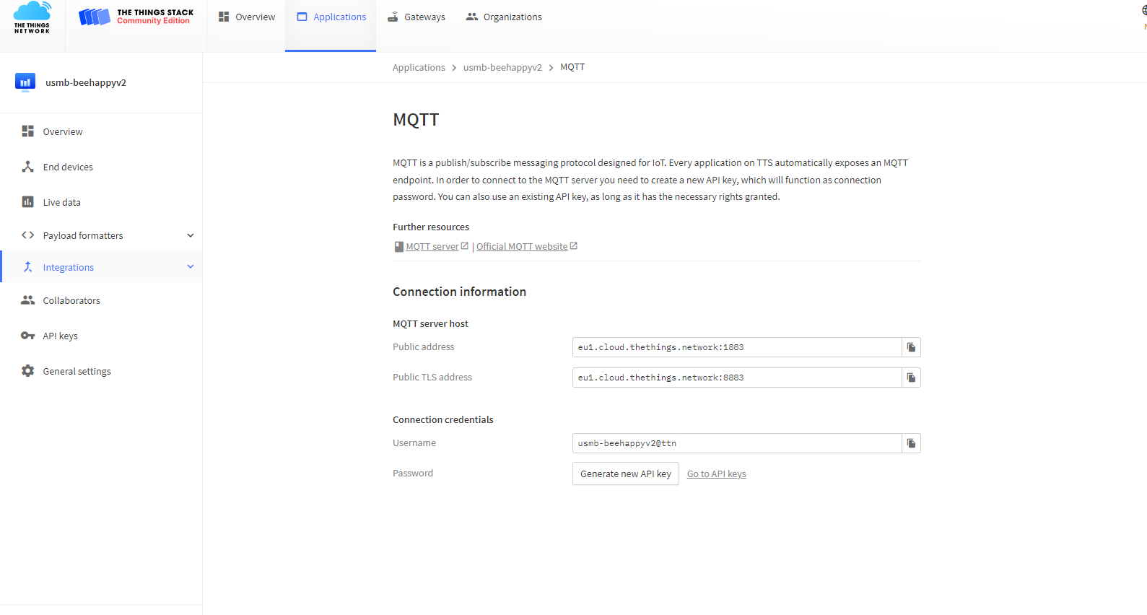Screen dimensions: 1147x615
Task: Click the Username field
Action: click(737, 443)
